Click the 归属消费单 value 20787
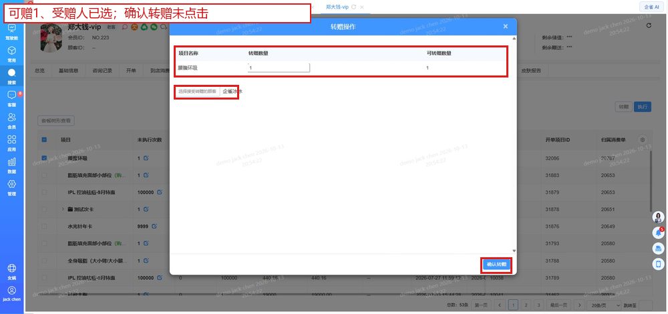668x314 pixels. [x=607, y=158]
